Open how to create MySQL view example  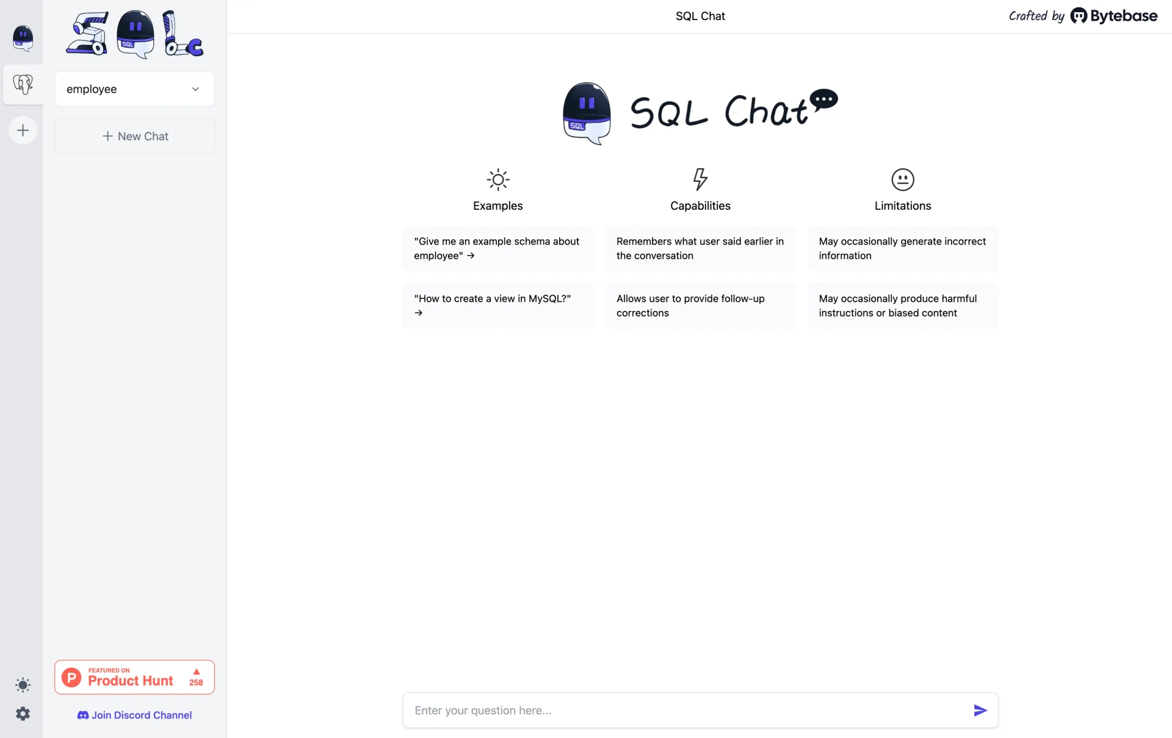click(497, 305)
